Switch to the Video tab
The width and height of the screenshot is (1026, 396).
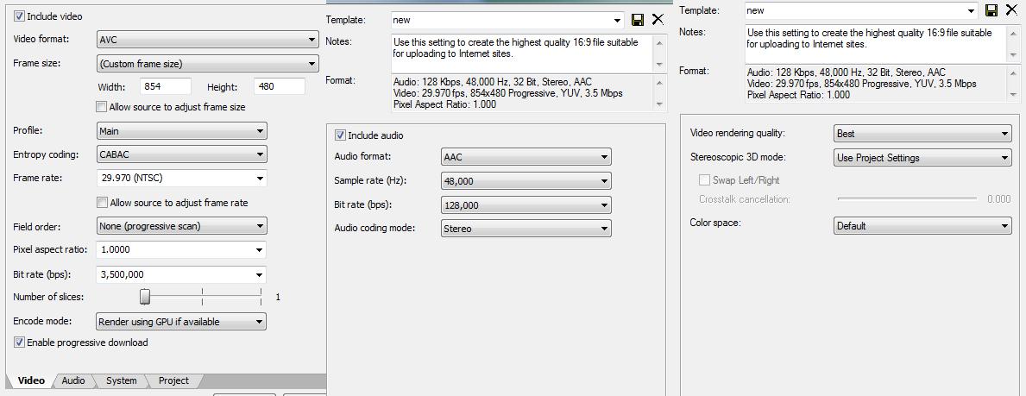coord(31,380)
